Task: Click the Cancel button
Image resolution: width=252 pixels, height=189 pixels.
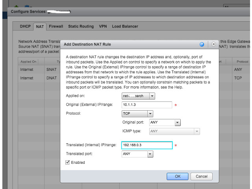Action: 201,176
